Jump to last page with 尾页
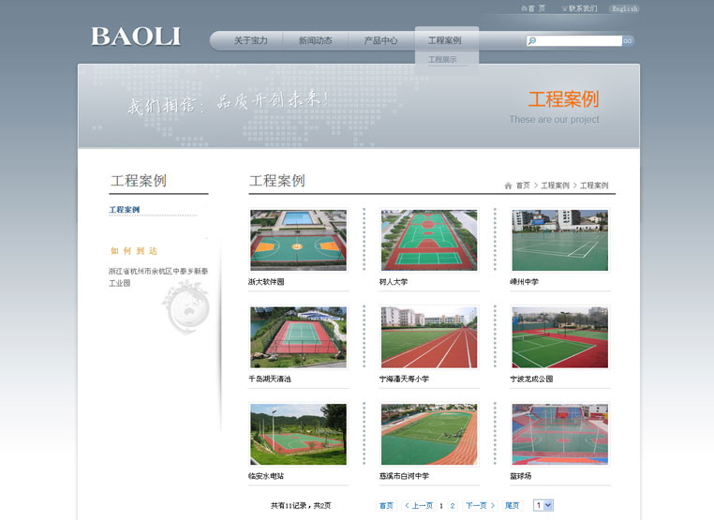Image resolution: width=714 pixels, height=520 pixels. point(513,505)
